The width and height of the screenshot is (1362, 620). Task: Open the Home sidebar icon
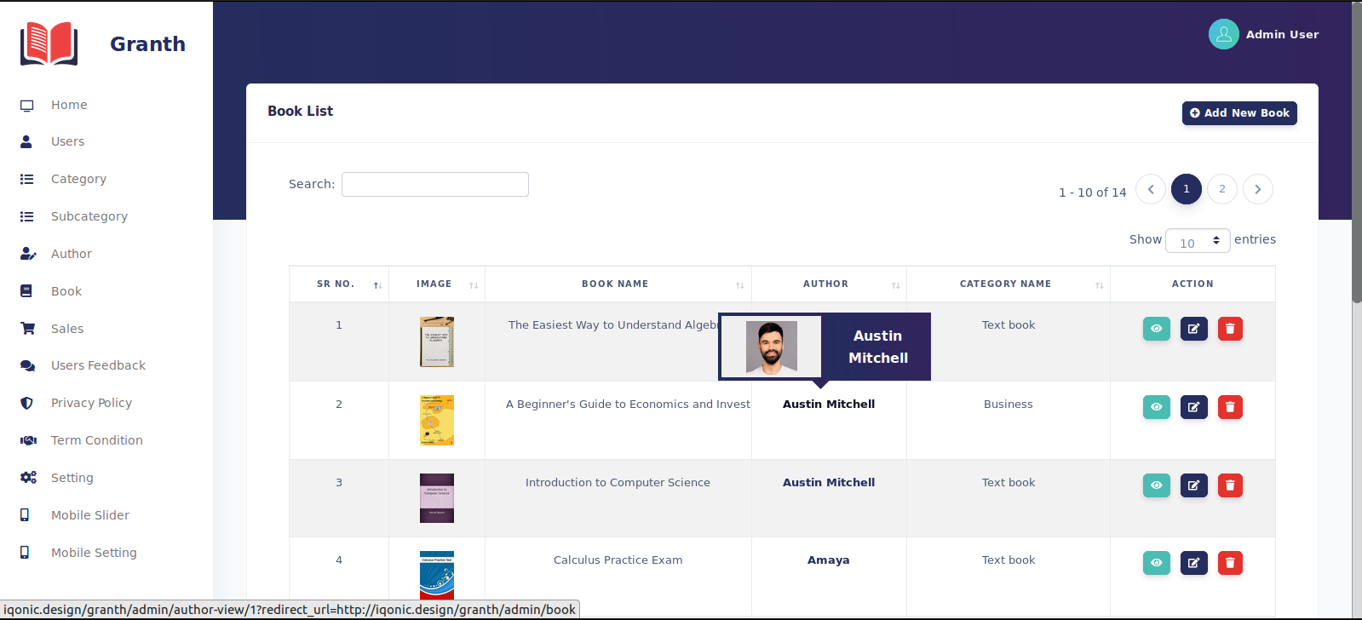point(27,106)
